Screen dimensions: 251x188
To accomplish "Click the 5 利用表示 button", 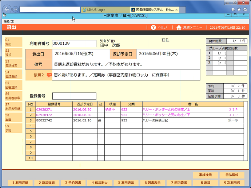I will (126, 183).
